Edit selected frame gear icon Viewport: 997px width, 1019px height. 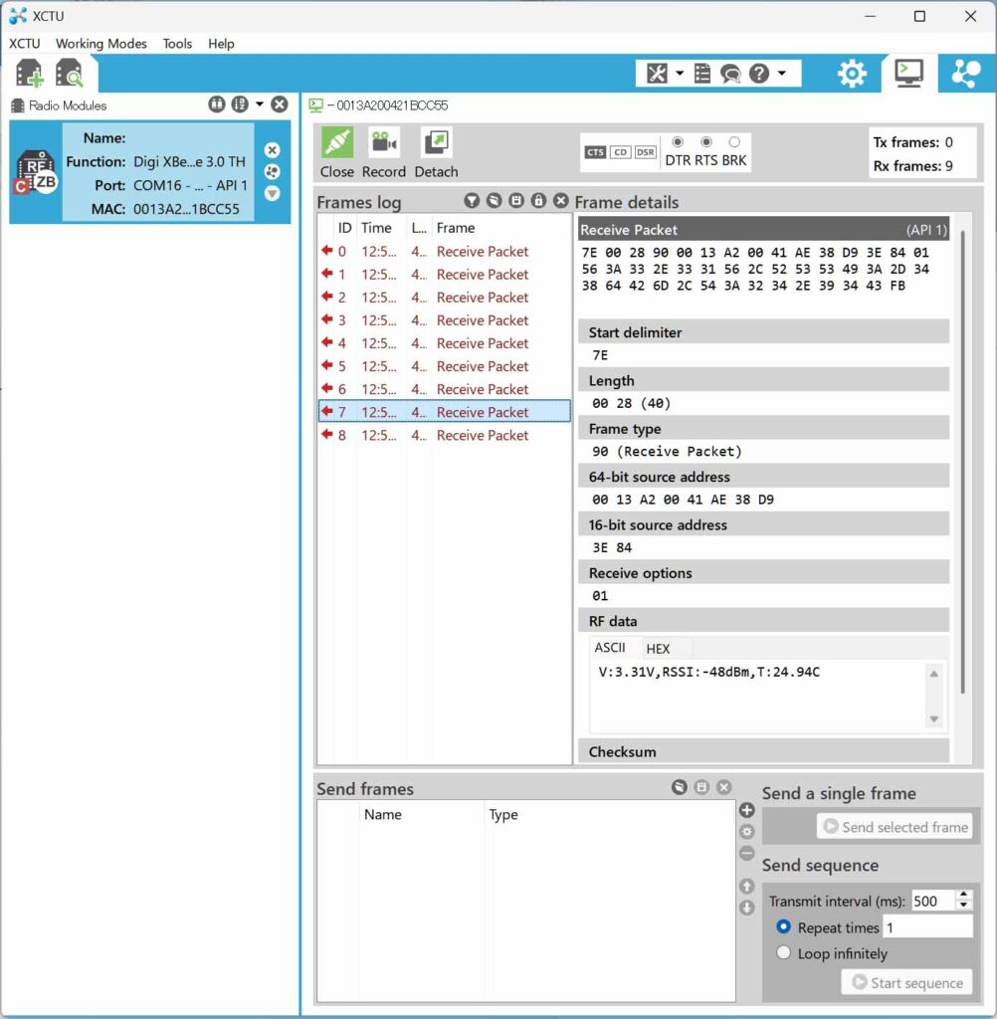pyautogui.click(x=747, y=831)
